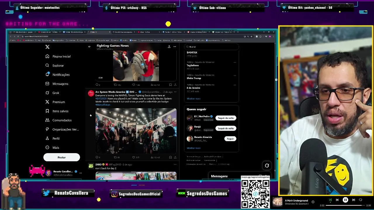The width and height of the screenshot is (374, 210).
Task: Toggle shuffle in the music player
Action: point(330,200)
